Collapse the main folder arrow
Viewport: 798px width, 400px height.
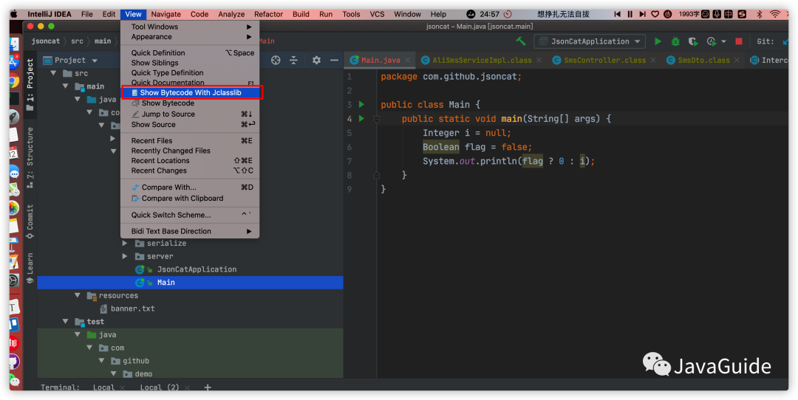(66, 86)
